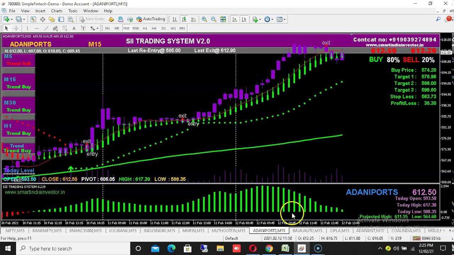Tile chart windows icon
The width and height of the screenshot is (454, 255).
coord(223,19)
